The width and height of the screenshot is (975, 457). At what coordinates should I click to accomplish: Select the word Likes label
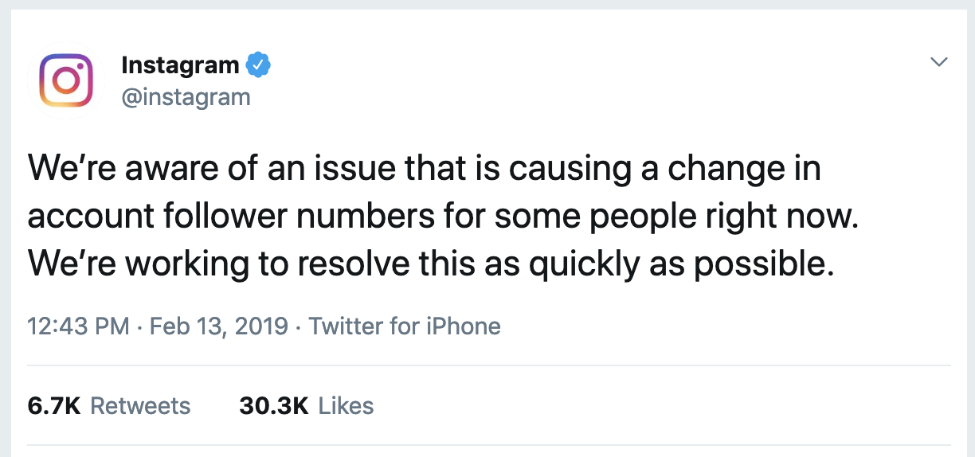[x=346, y=406]
